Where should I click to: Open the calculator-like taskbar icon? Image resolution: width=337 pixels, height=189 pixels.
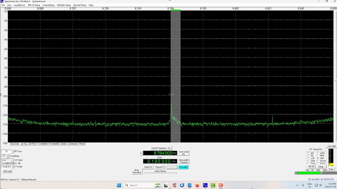click(x=190, y=185)
